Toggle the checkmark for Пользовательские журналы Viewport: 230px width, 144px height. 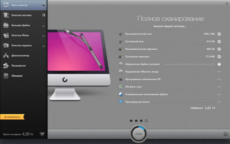(219, 49)
